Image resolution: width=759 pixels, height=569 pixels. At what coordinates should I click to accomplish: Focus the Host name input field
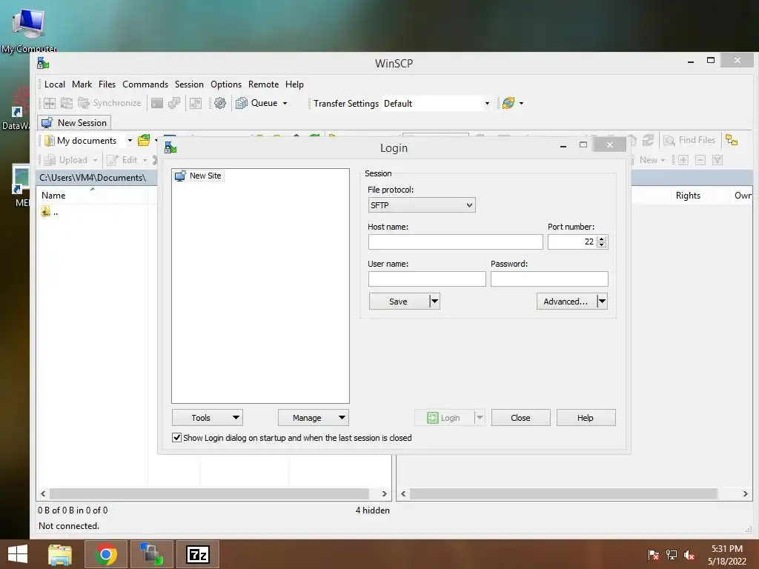click(x=456, y=242)
